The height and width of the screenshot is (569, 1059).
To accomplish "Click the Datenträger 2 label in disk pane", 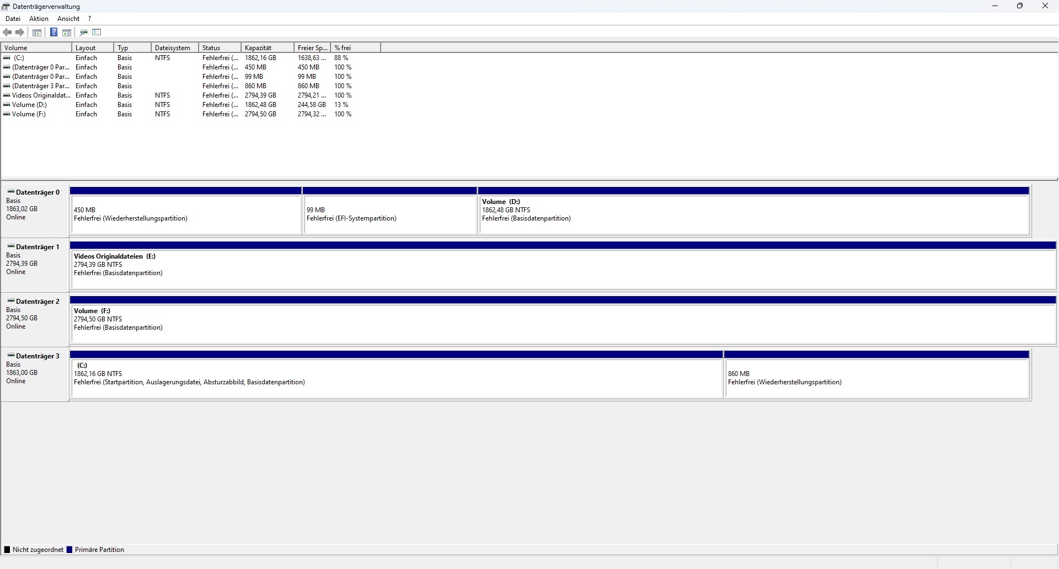I will click(x=38, y=302).
